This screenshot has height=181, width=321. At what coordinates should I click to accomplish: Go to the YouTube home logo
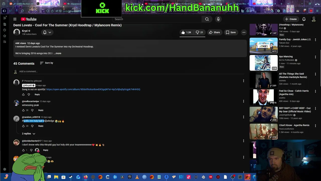[29, 19]
